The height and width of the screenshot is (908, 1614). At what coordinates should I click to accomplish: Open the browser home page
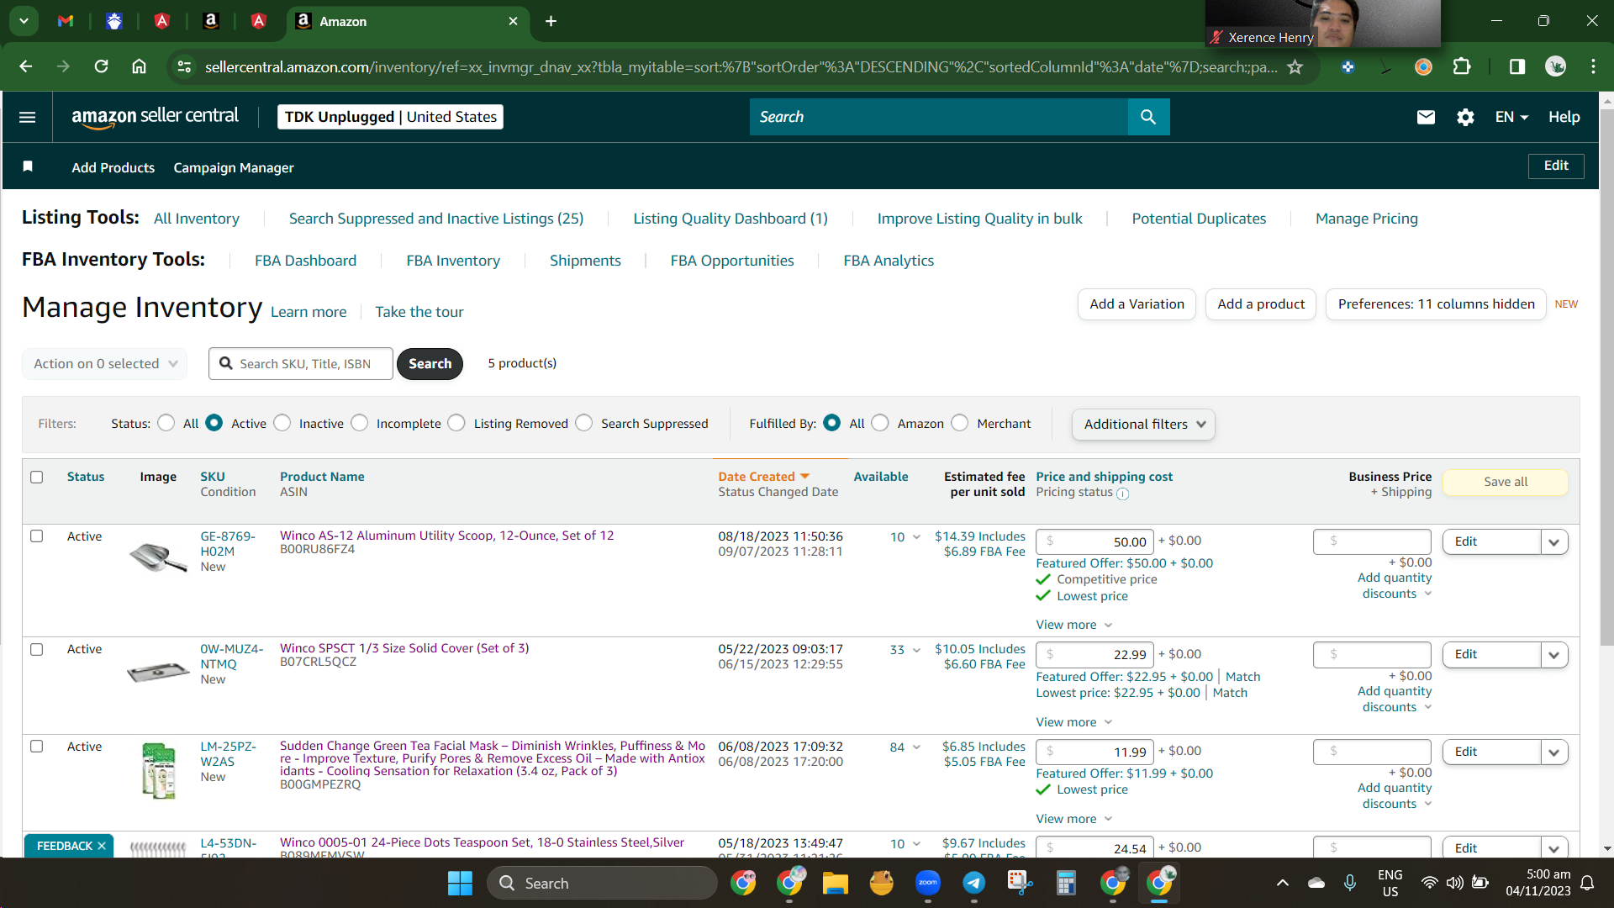pyautogui.click(x=140, y=66)
